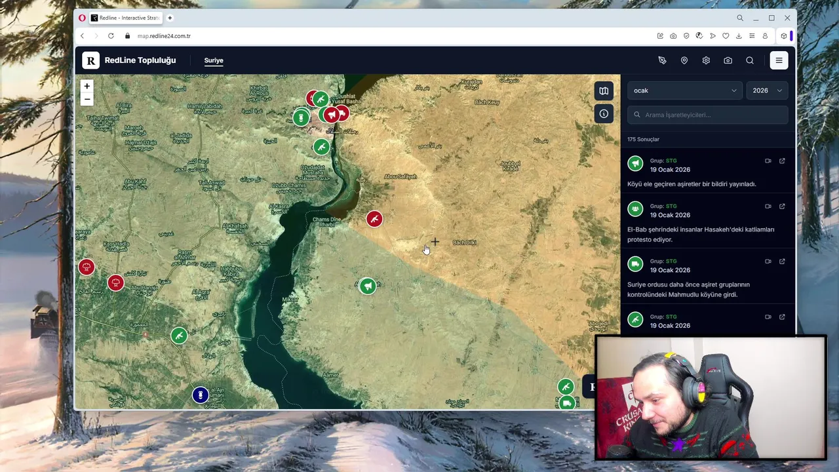This screenshot has width=839, height=472.
Task: Open video for Mahmudlu köyüne entry
Action: click(x=768, y=262)
